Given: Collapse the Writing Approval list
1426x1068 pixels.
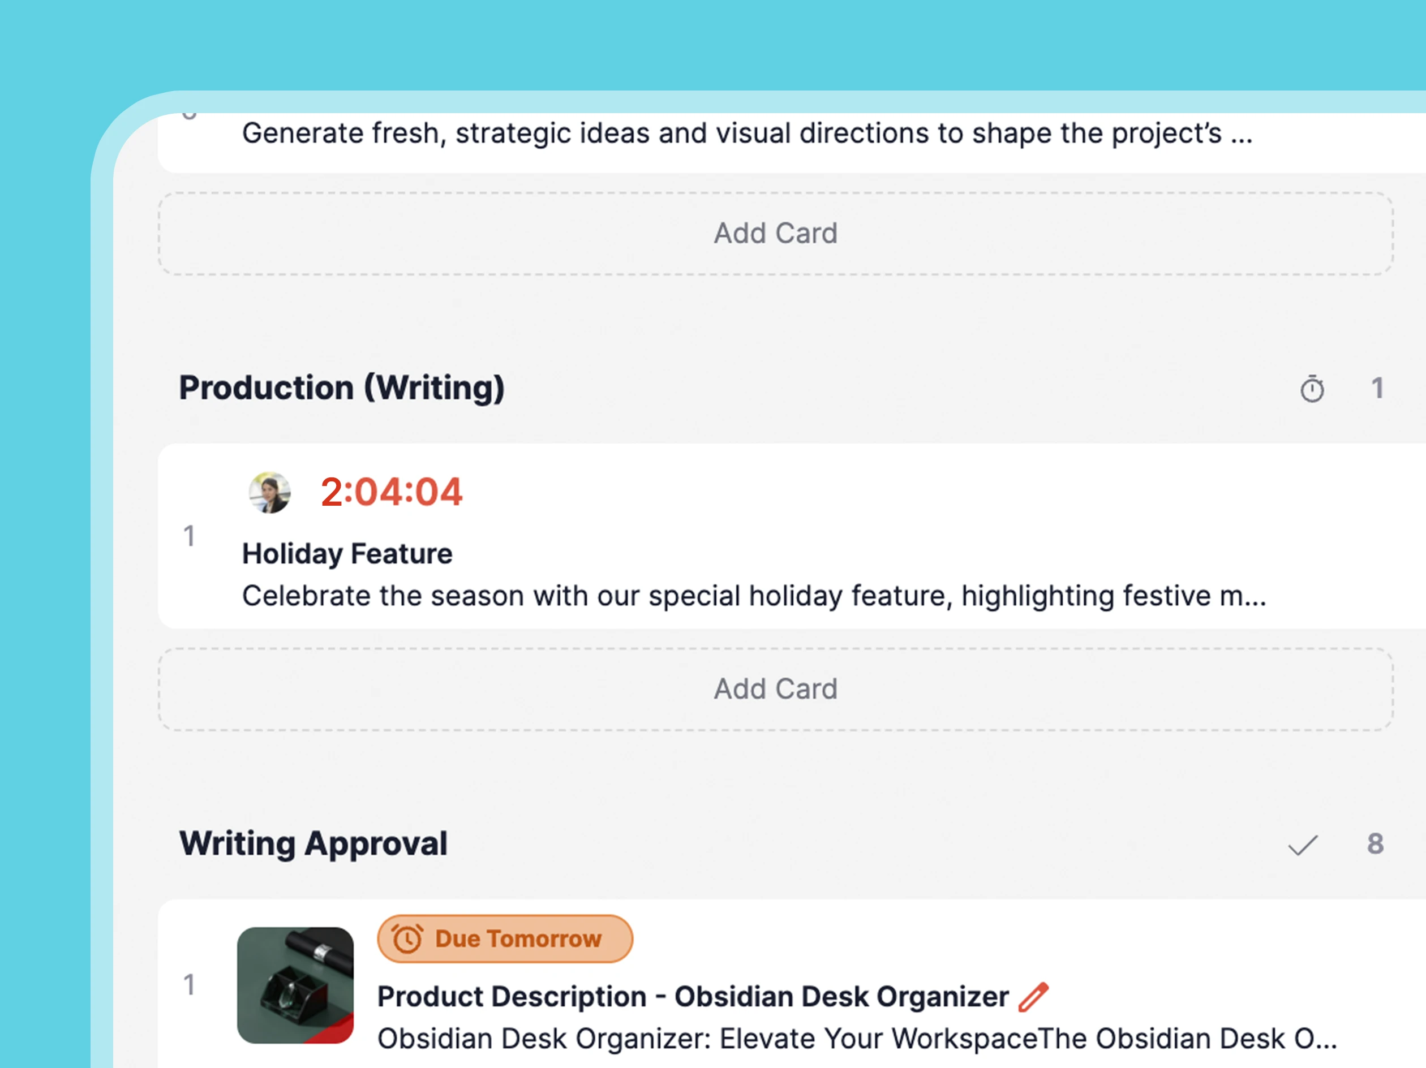Looking at the screenshot, I should click(x=314, y=843).
